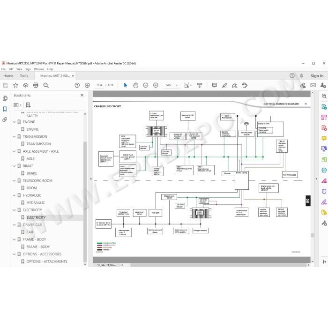This screenshot has height=328, width=328.
Task: Send the file by email envelope icon
Action: point(313,85)
